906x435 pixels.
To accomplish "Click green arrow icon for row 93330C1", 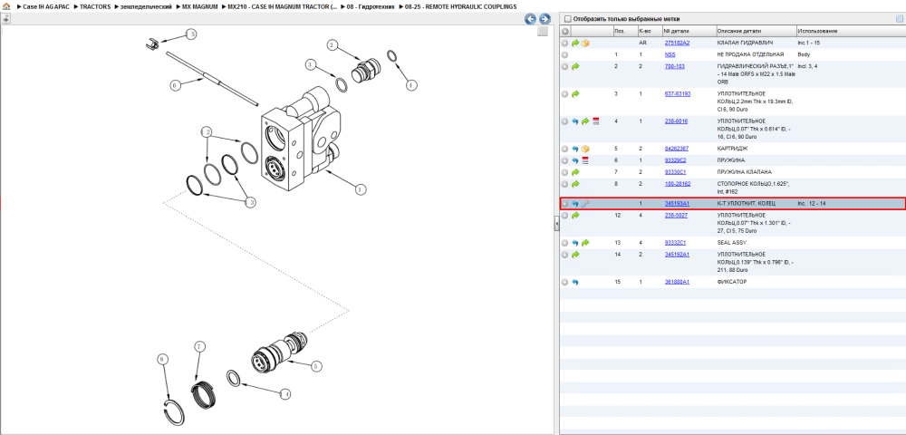I will [x=575, y=172].
